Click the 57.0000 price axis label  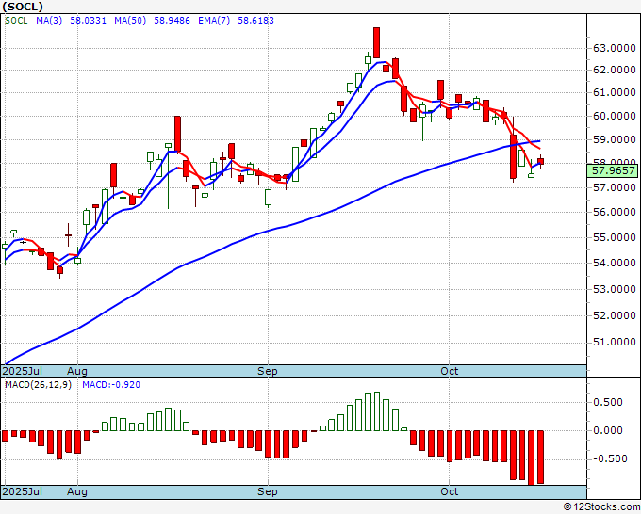[x=614, y=187]
